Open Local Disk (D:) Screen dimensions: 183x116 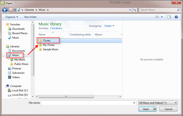[20, 95]
